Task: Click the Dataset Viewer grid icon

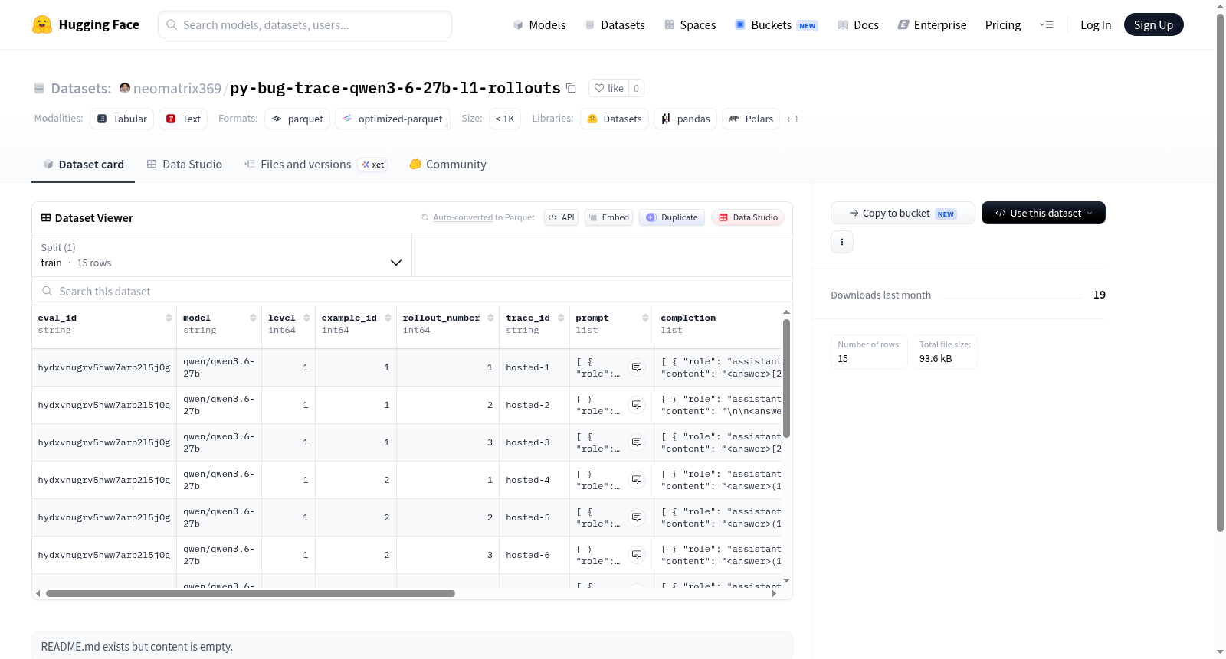Action: click(46, 217)
